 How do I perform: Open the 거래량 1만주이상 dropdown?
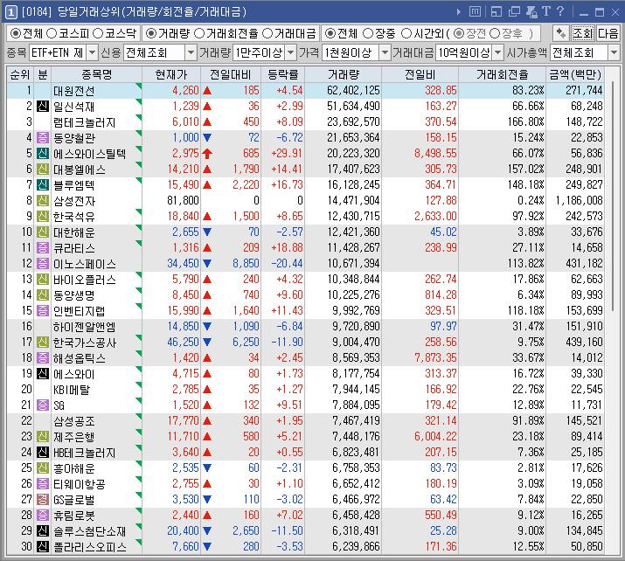pyautogui.click(x=291, y=52)
